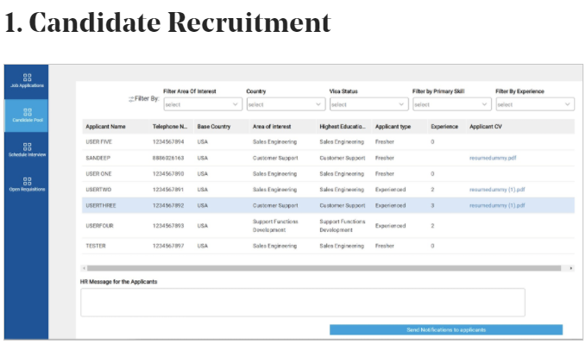The width and height of the screenshot is (586, 344).
Task: Click USER FIVE's Sales Engineering area of interest
Action: 274,142
